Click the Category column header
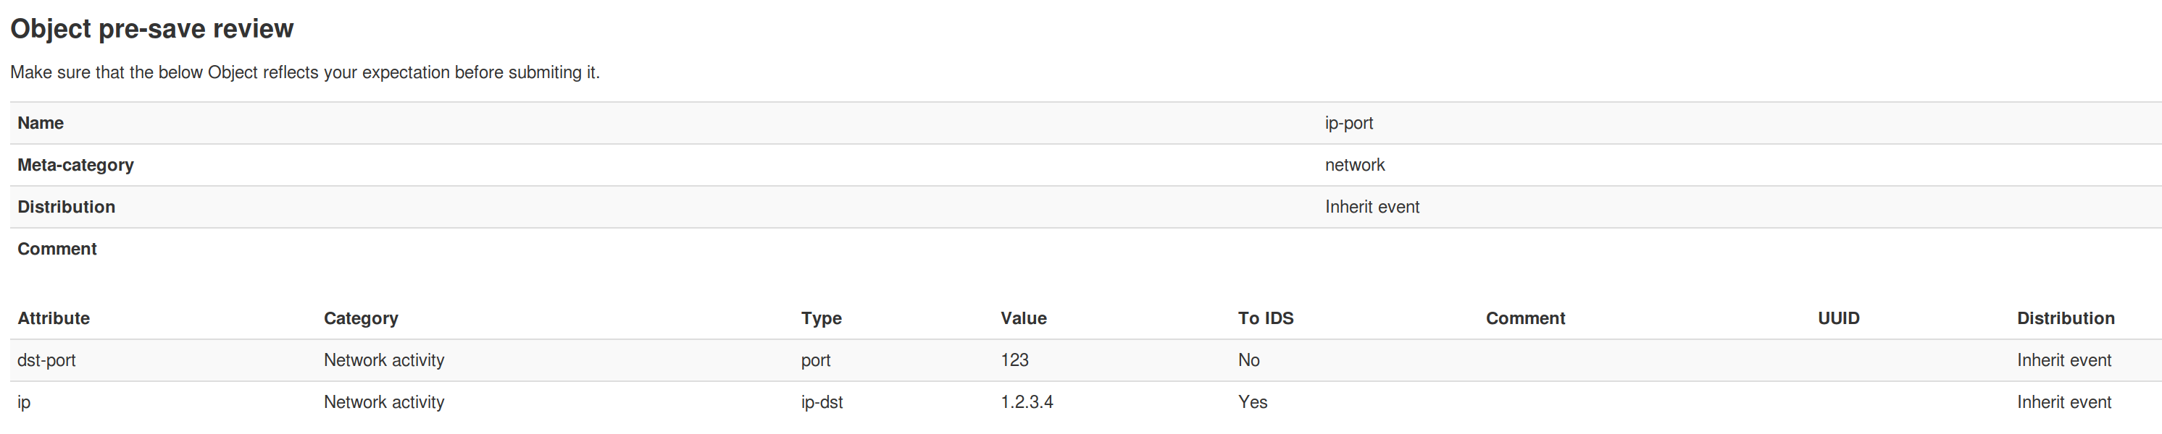 (361, 318)
